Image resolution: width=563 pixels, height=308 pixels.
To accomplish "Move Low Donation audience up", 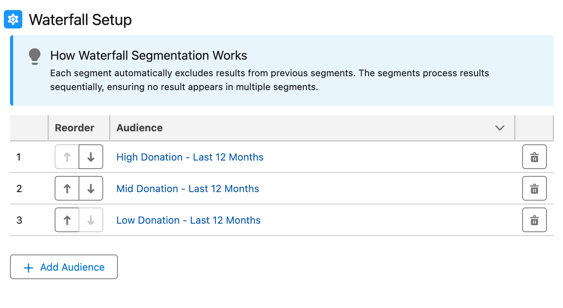I will point(67,220).
